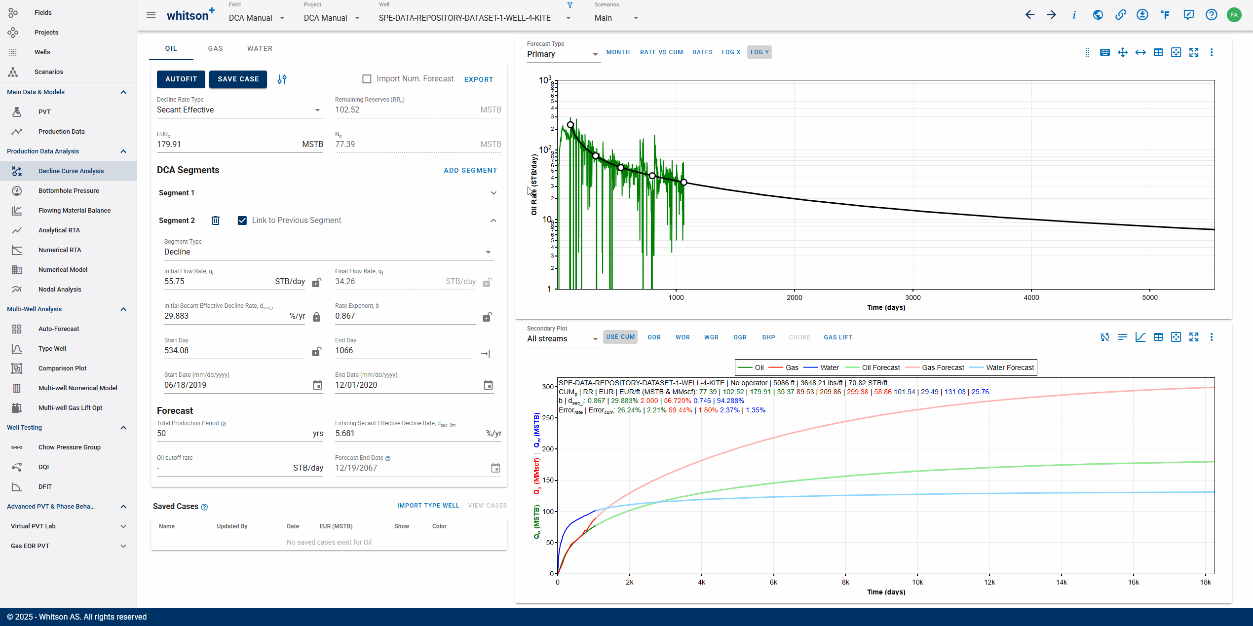Toggle fullscreen on primary plot
Image resolution: width=1253 pixels, height=626 pixels.
[1194, 52]
